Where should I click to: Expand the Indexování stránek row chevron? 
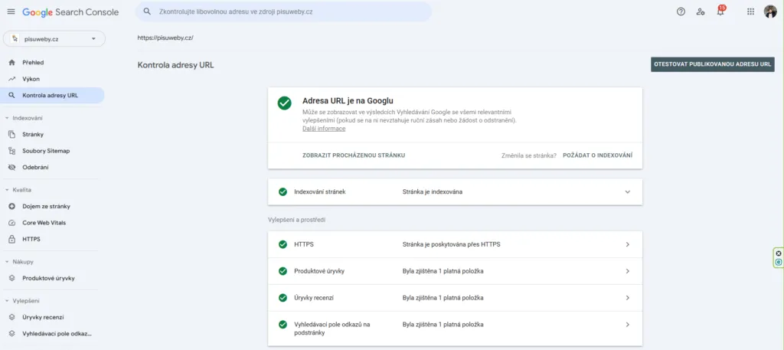[x=628, y=192]
